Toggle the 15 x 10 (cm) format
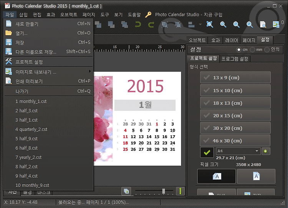The height and width of the screenshot is (208, 288). click(x=235, y=90)
